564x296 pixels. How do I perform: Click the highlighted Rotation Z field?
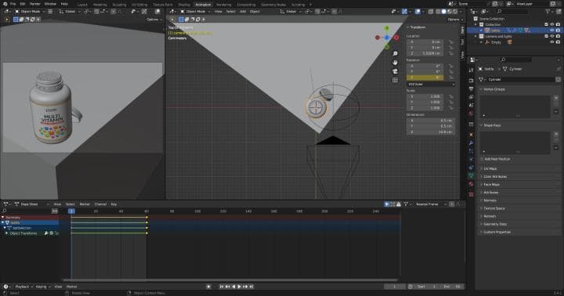pyautogui.click(x=425, y=78)
